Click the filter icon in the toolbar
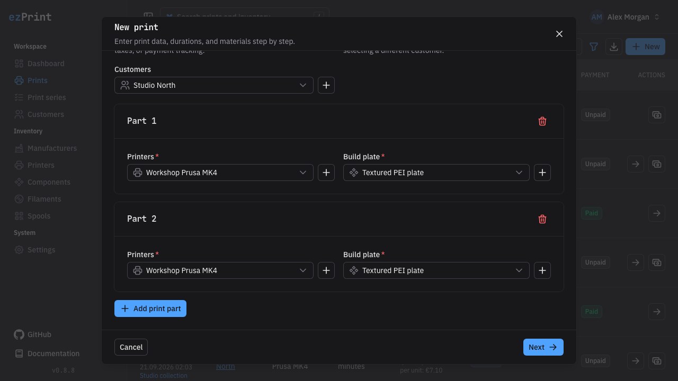Image resolution: width=678 pixels, height=381 pixels. pyautogui.click(x=594, y=47)
